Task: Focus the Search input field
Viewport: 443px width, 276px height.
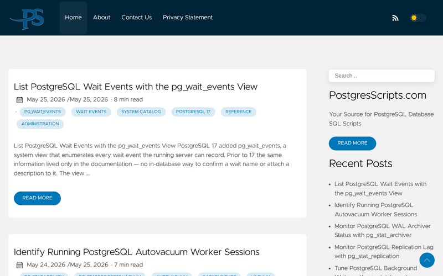Action: (x=382, y=76)
